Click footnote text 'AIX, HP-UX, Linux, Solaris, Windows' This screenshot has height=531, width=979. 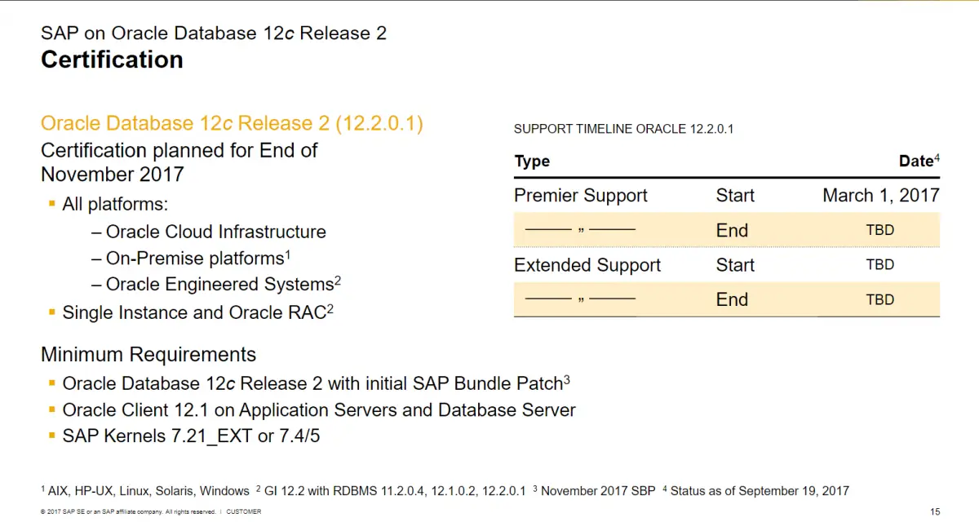point(148,491)
